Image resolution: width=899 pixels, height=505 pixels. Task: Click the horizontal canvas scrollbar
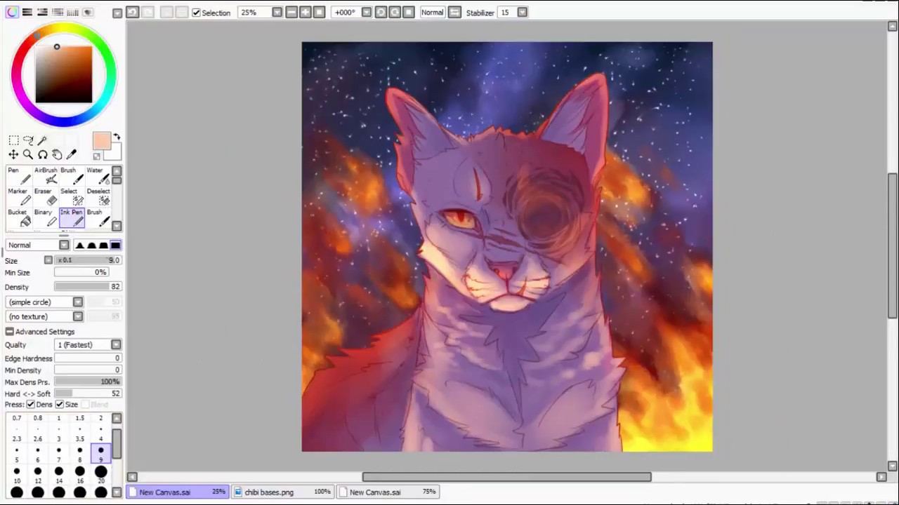[x=506, y=477]
